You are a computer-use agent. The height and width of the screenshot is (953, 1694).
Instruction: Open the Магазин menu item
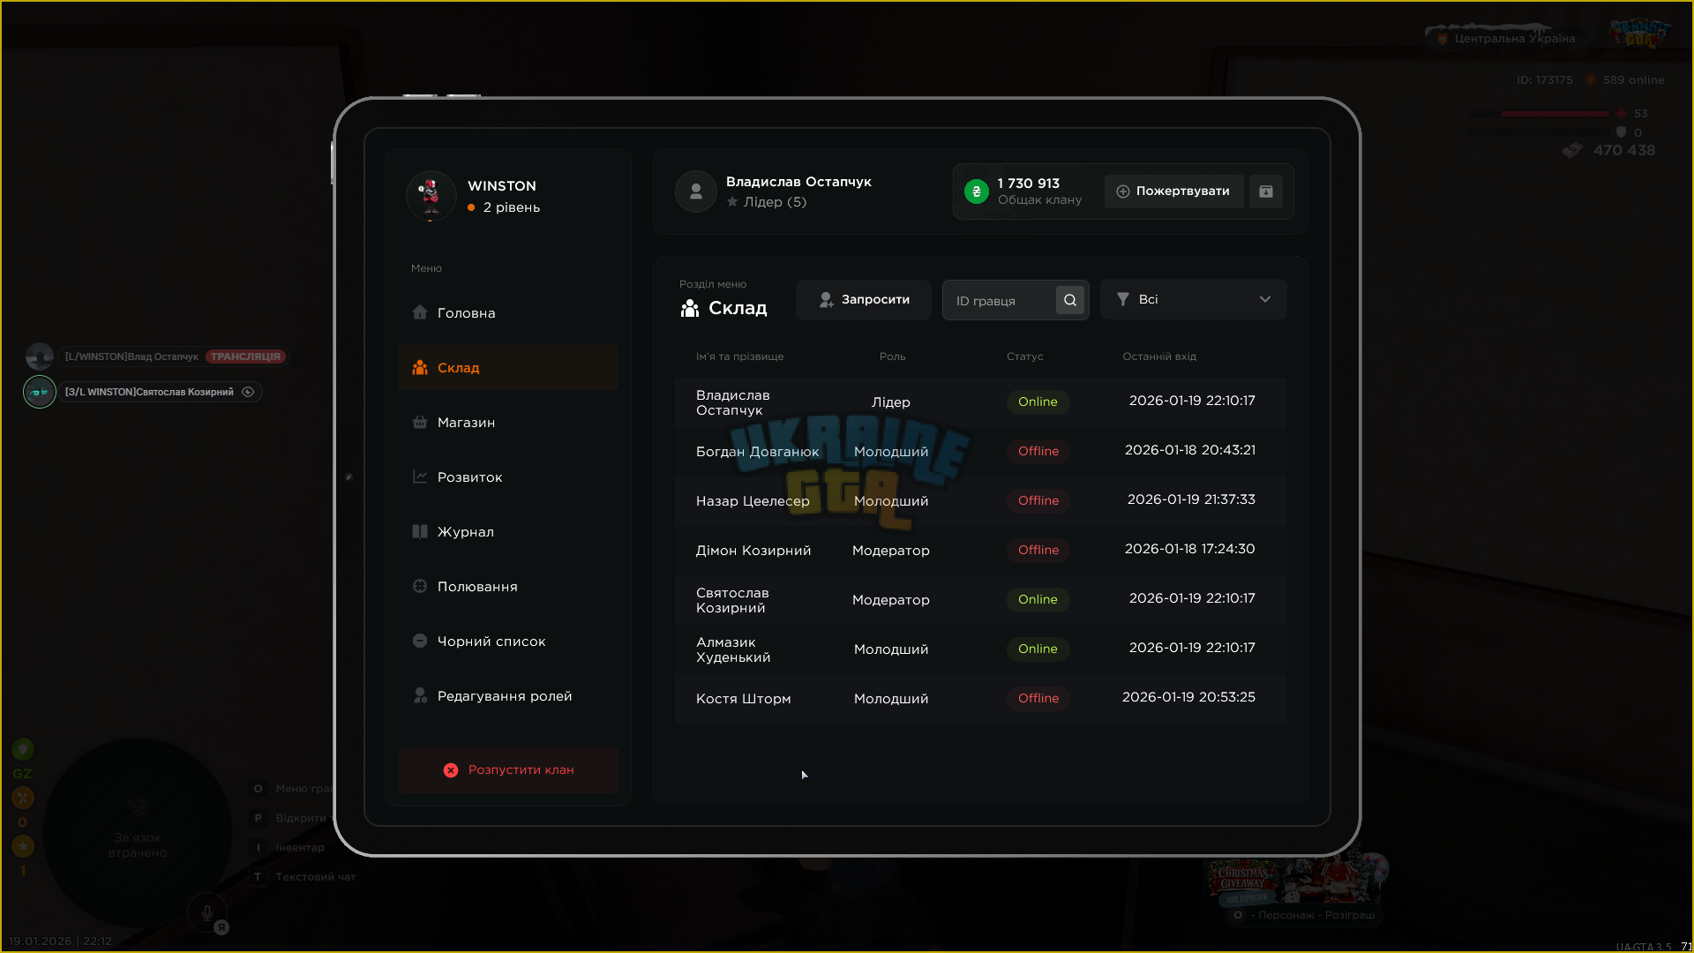click(x=507, y=423)
